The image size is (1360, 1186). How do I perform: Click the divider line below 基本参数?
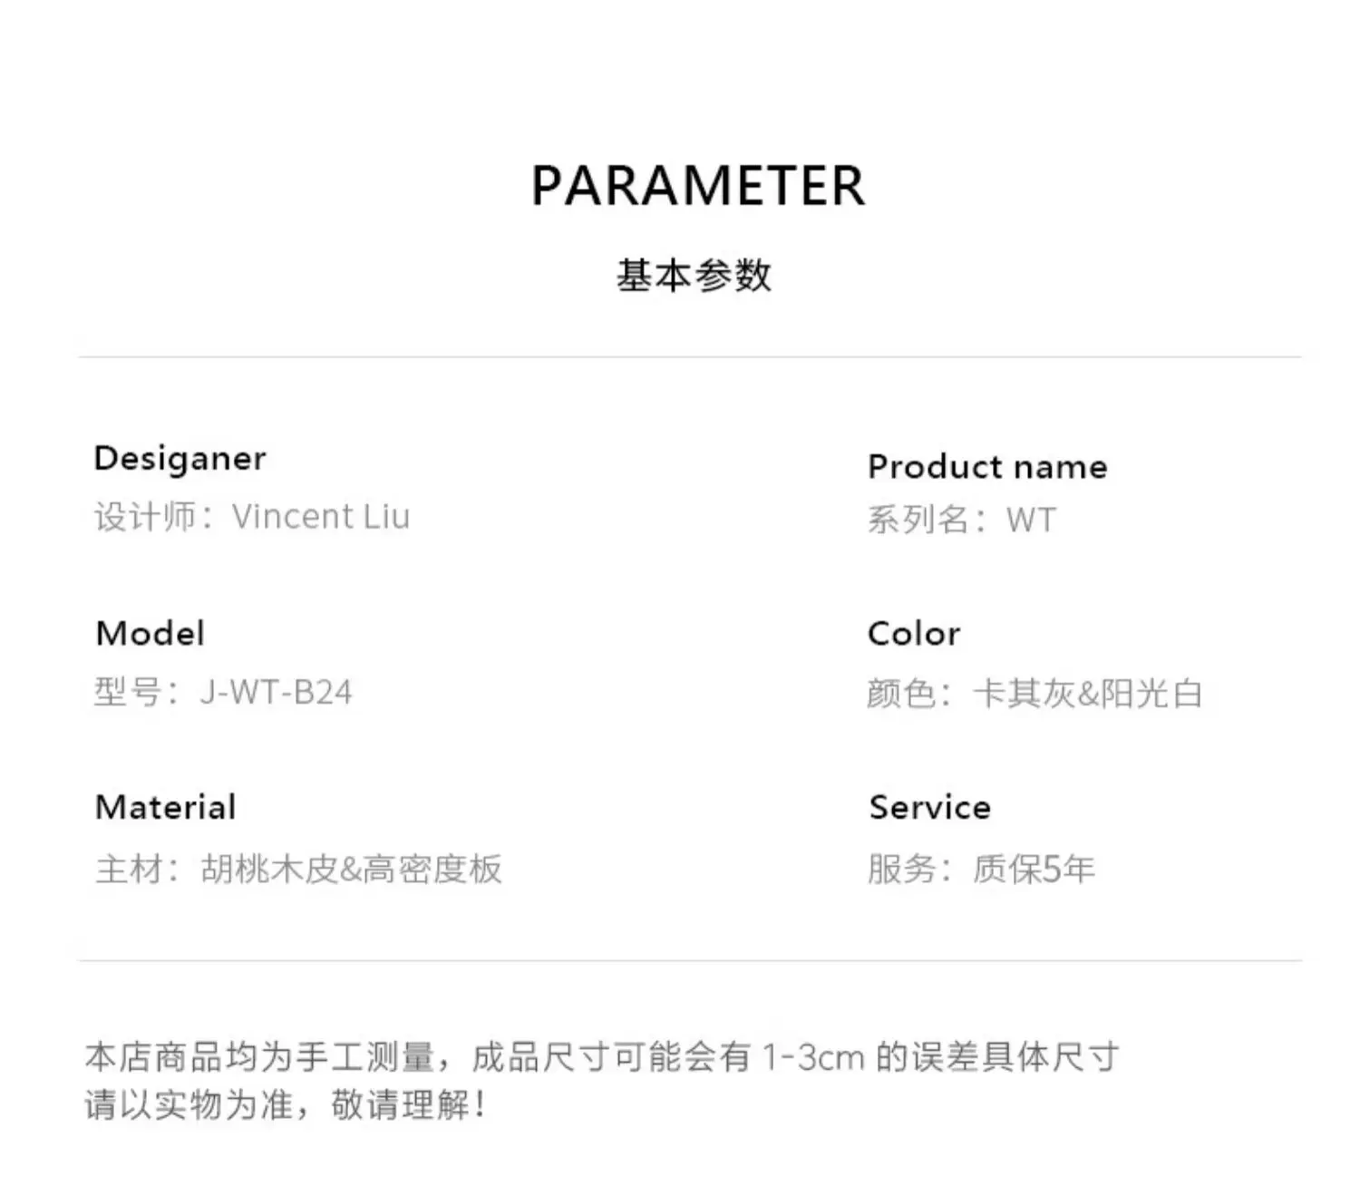[x=690, y=357]
